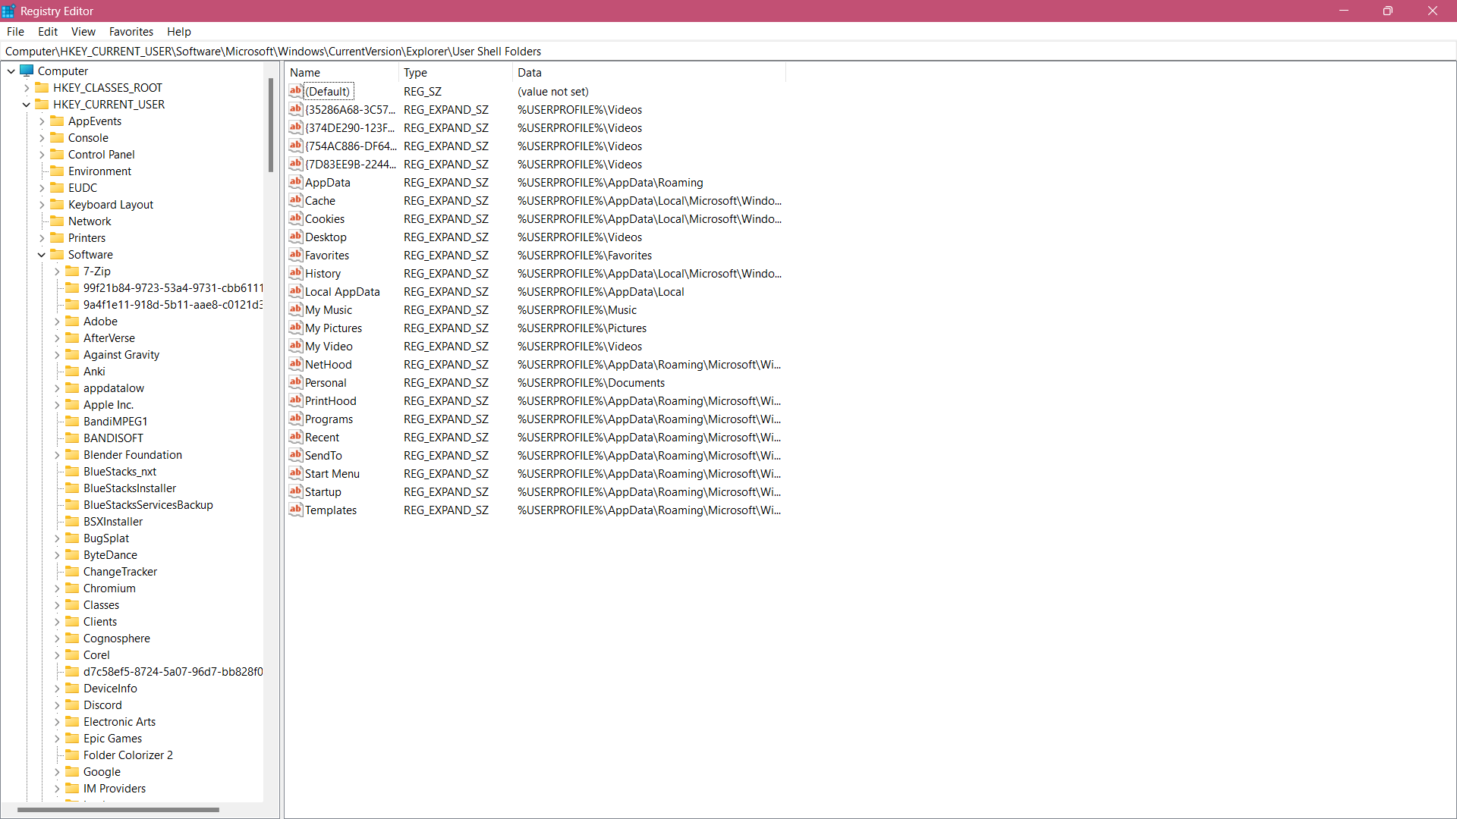Collapse the Computer root node
This screenshot has height=819, width=1457.
click(11, 71)
